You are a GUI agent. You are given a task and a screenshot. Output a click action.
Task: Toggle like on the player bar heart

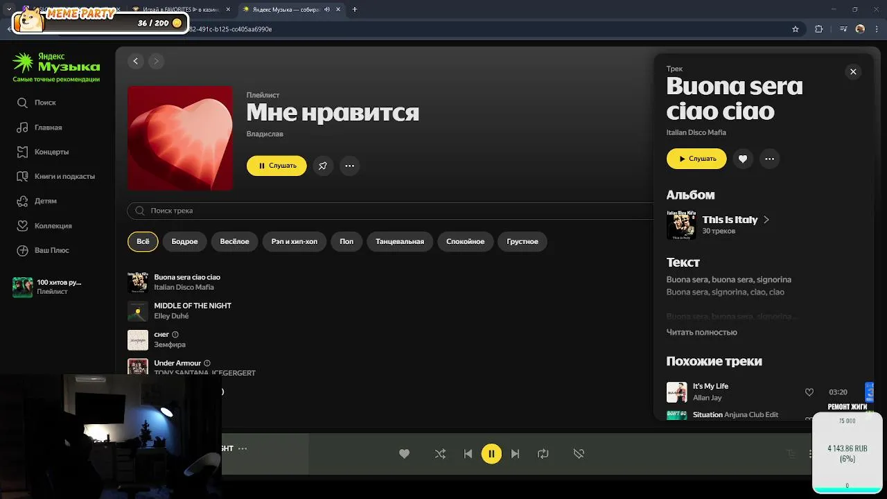point(404,453)
